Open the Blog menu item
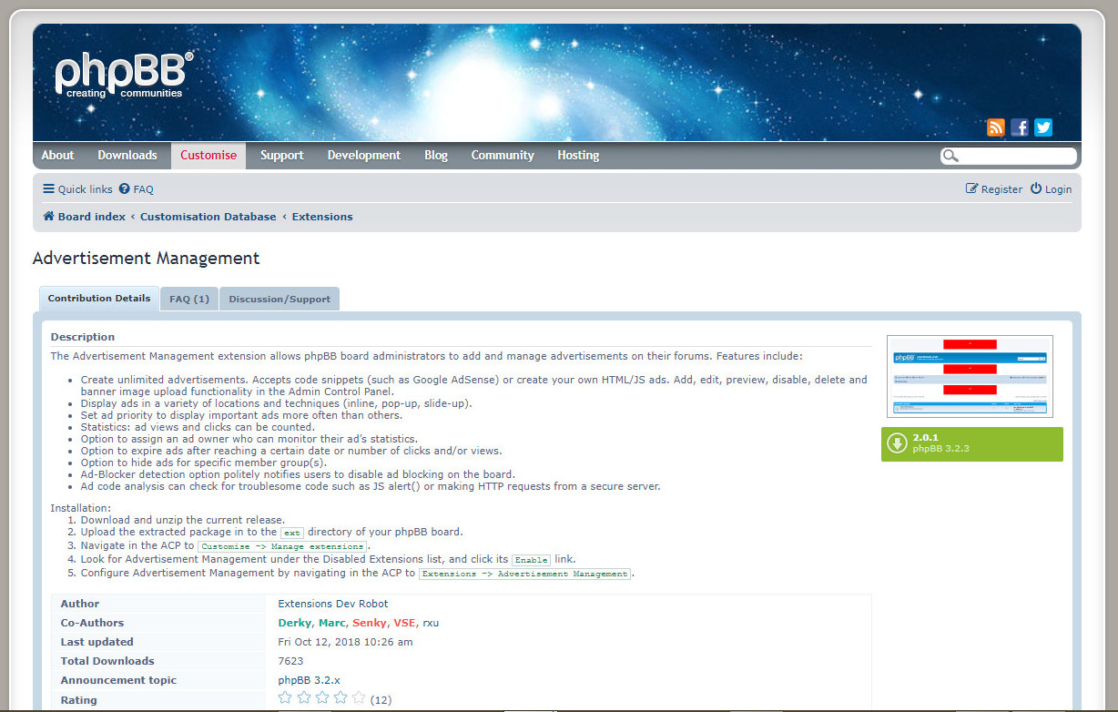Screen dimensions: 1118x712 (x=436, y=156)
